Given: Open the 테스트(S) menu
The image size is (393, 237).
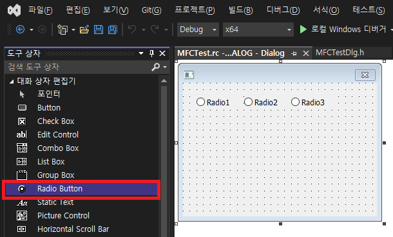Looking at the screenshot, I should [369, 10].
